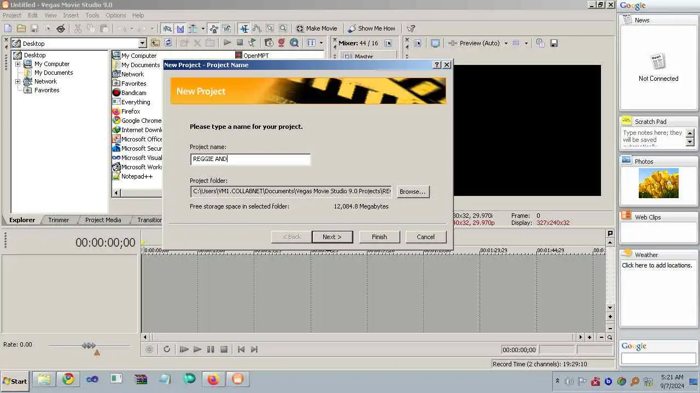Click the timeline horizontal scrollbar

pyautogui.click(x=363, y=337)
